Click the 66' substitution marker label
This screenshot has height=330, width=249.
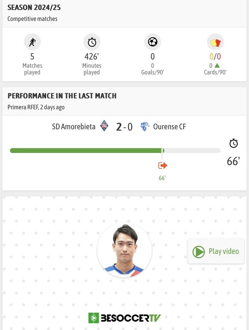pos(162,178)
